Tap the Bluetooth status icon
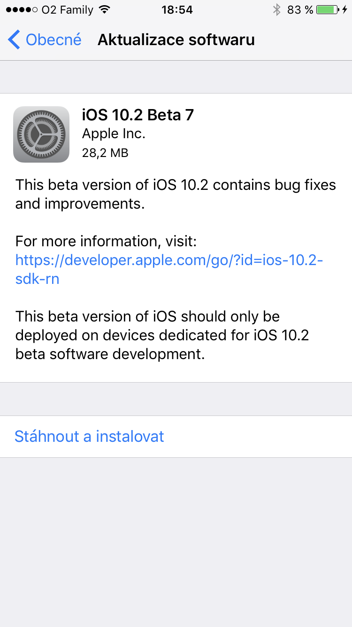 pyautogui.click(x=277, y=10)
